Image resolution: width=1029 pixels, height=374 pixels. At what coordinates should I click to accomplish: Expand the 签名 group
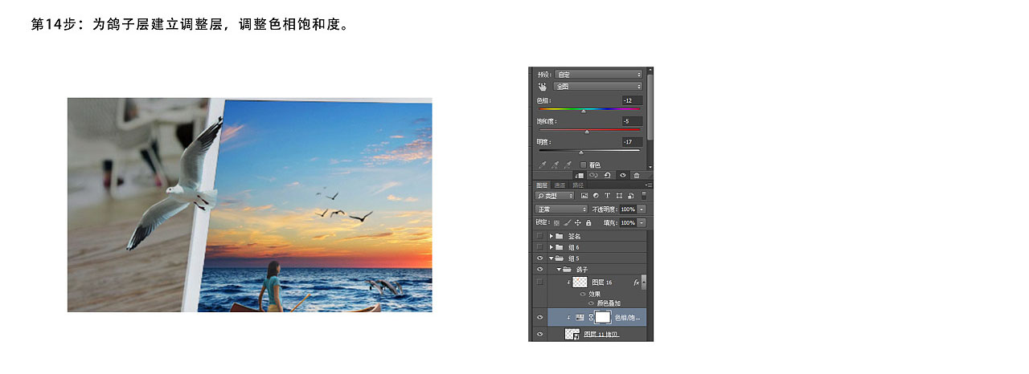click(551, 236)
